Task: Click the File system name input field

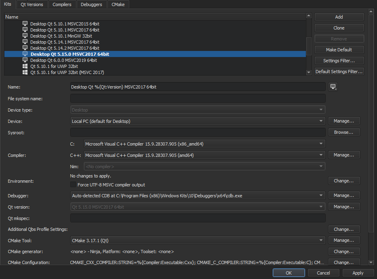Action: [x=198, y=99]
